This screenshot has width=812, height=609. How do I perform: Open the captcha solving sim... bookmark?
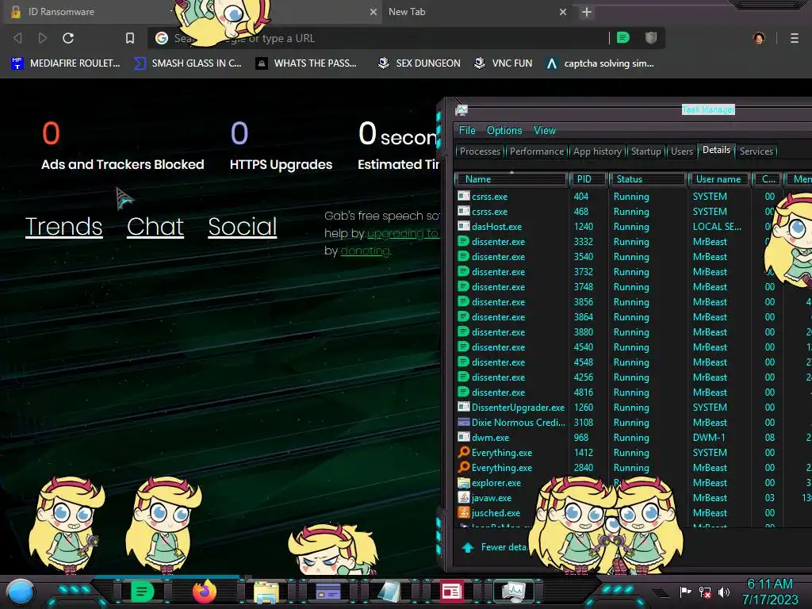click(x=599, y=63)
